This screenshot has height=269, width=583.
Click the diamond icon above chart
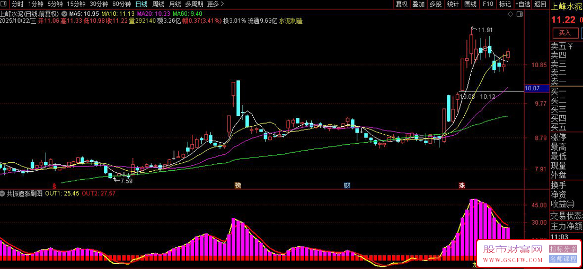[510, 14]
